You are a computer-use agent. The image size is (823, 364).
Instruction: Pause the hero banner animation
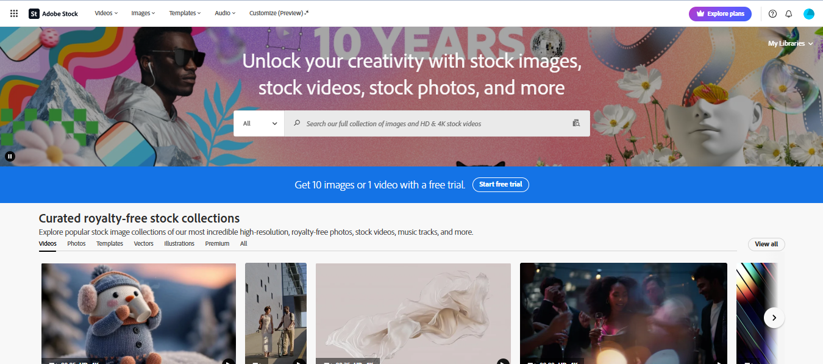[x=10, y=156]
